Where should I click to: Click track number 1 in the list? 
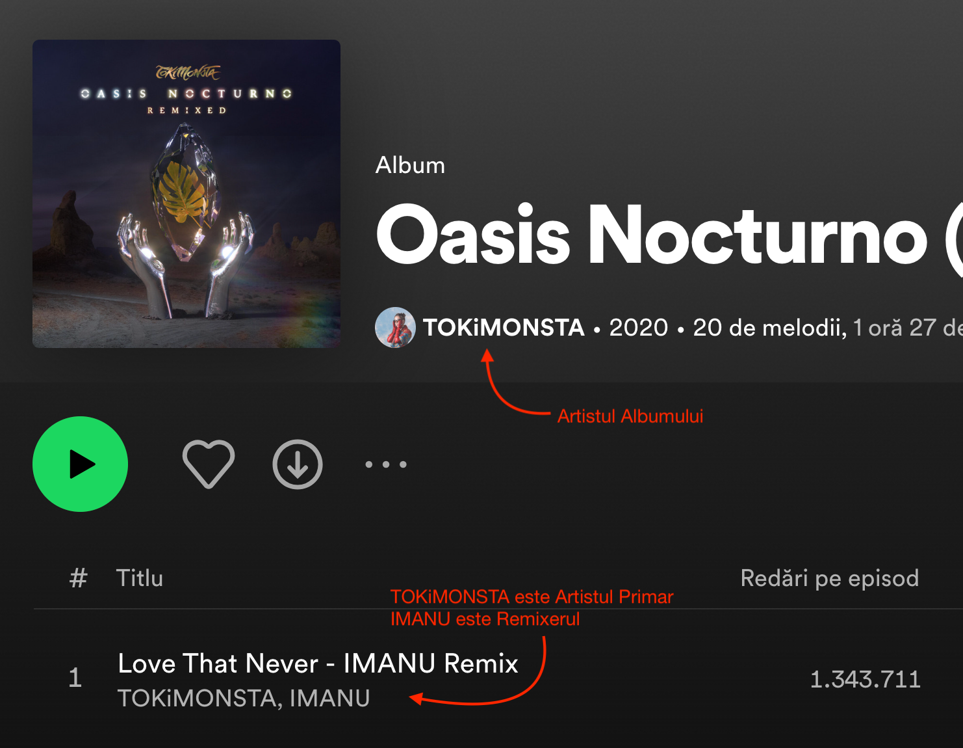click(75, 678)
